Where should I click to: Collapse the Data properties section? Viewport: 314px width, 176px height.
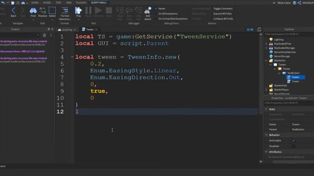266,109
